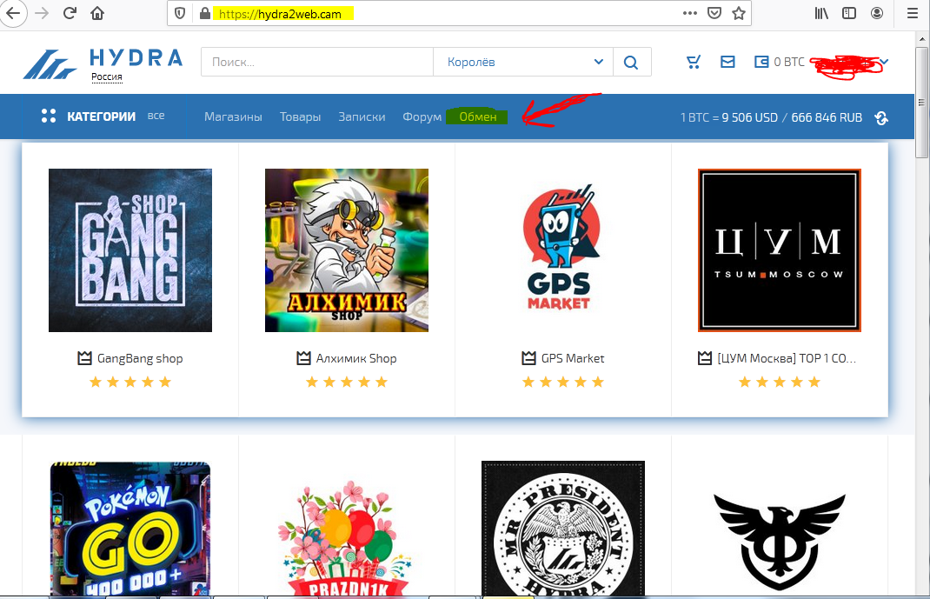
Task: Click the GangBang shop name link
Action: (140, 358)
